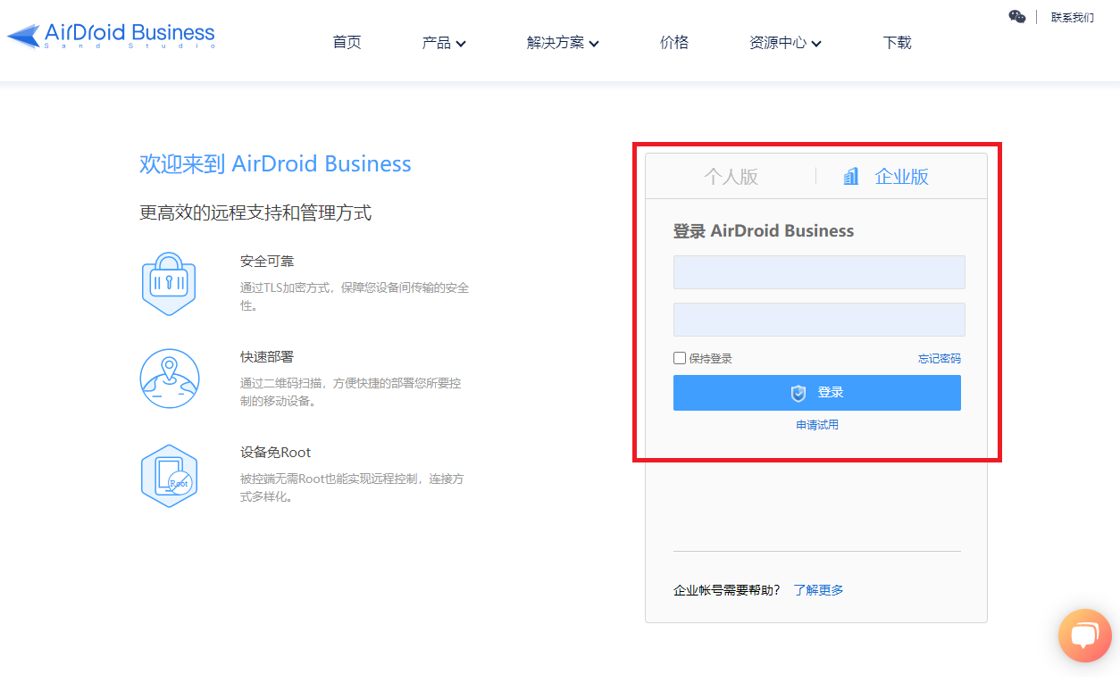Click the 更高效的远程支持和管理方式 subtitle
The image size is (1120, 683).
pos(255,212)
